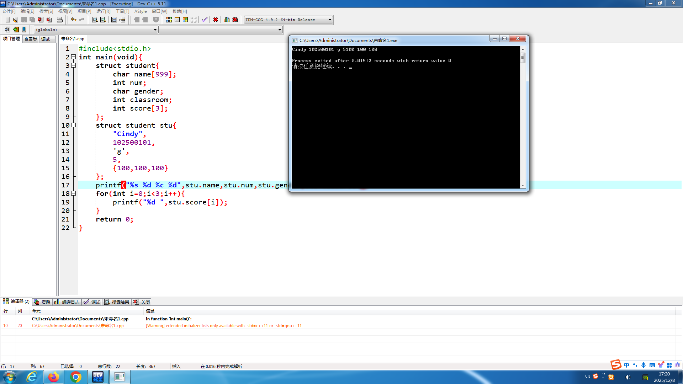Click the red X stop execution icon
Screen dimensions: 683x384
[x=216, y=20]
